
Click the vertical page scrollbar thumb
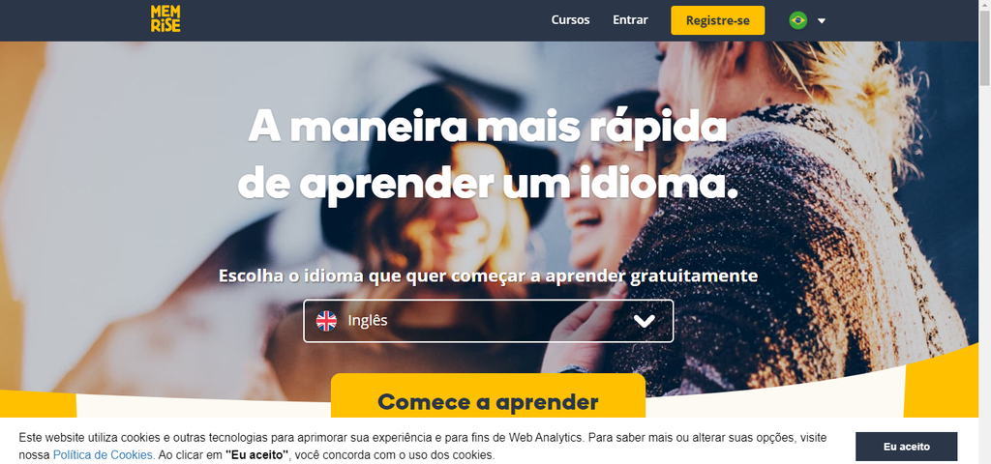(x=984, y=49)
